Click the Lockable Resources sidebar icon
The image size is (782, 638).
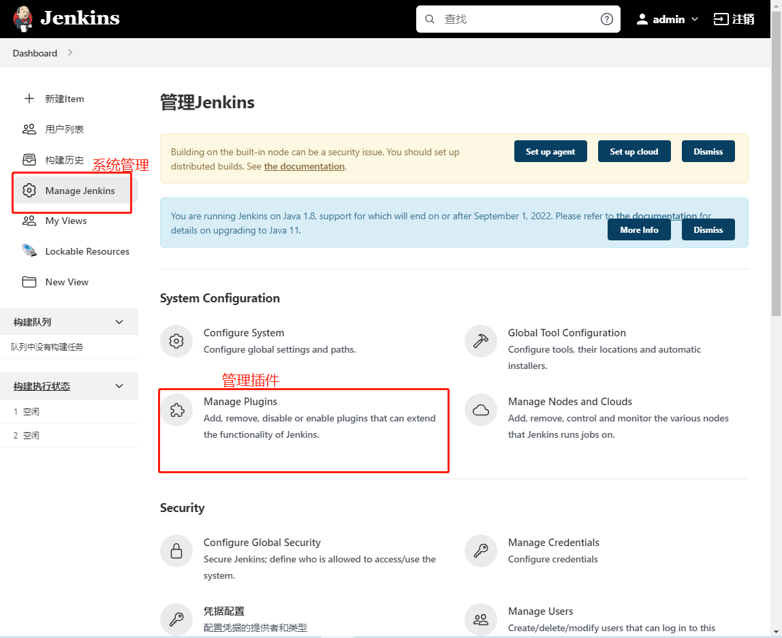[29, 251]
